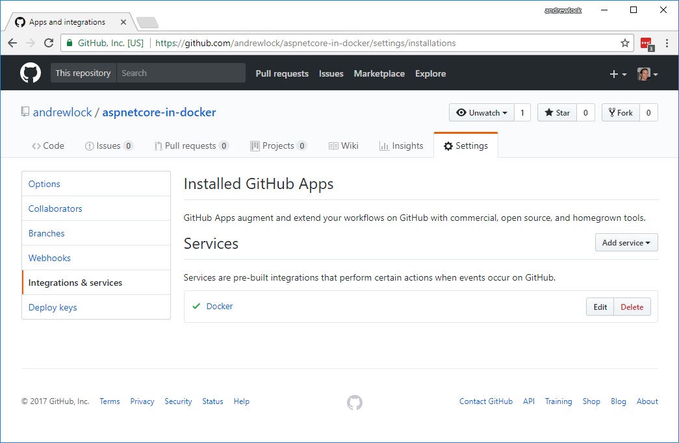Fork the repository

tap(621, 112)
